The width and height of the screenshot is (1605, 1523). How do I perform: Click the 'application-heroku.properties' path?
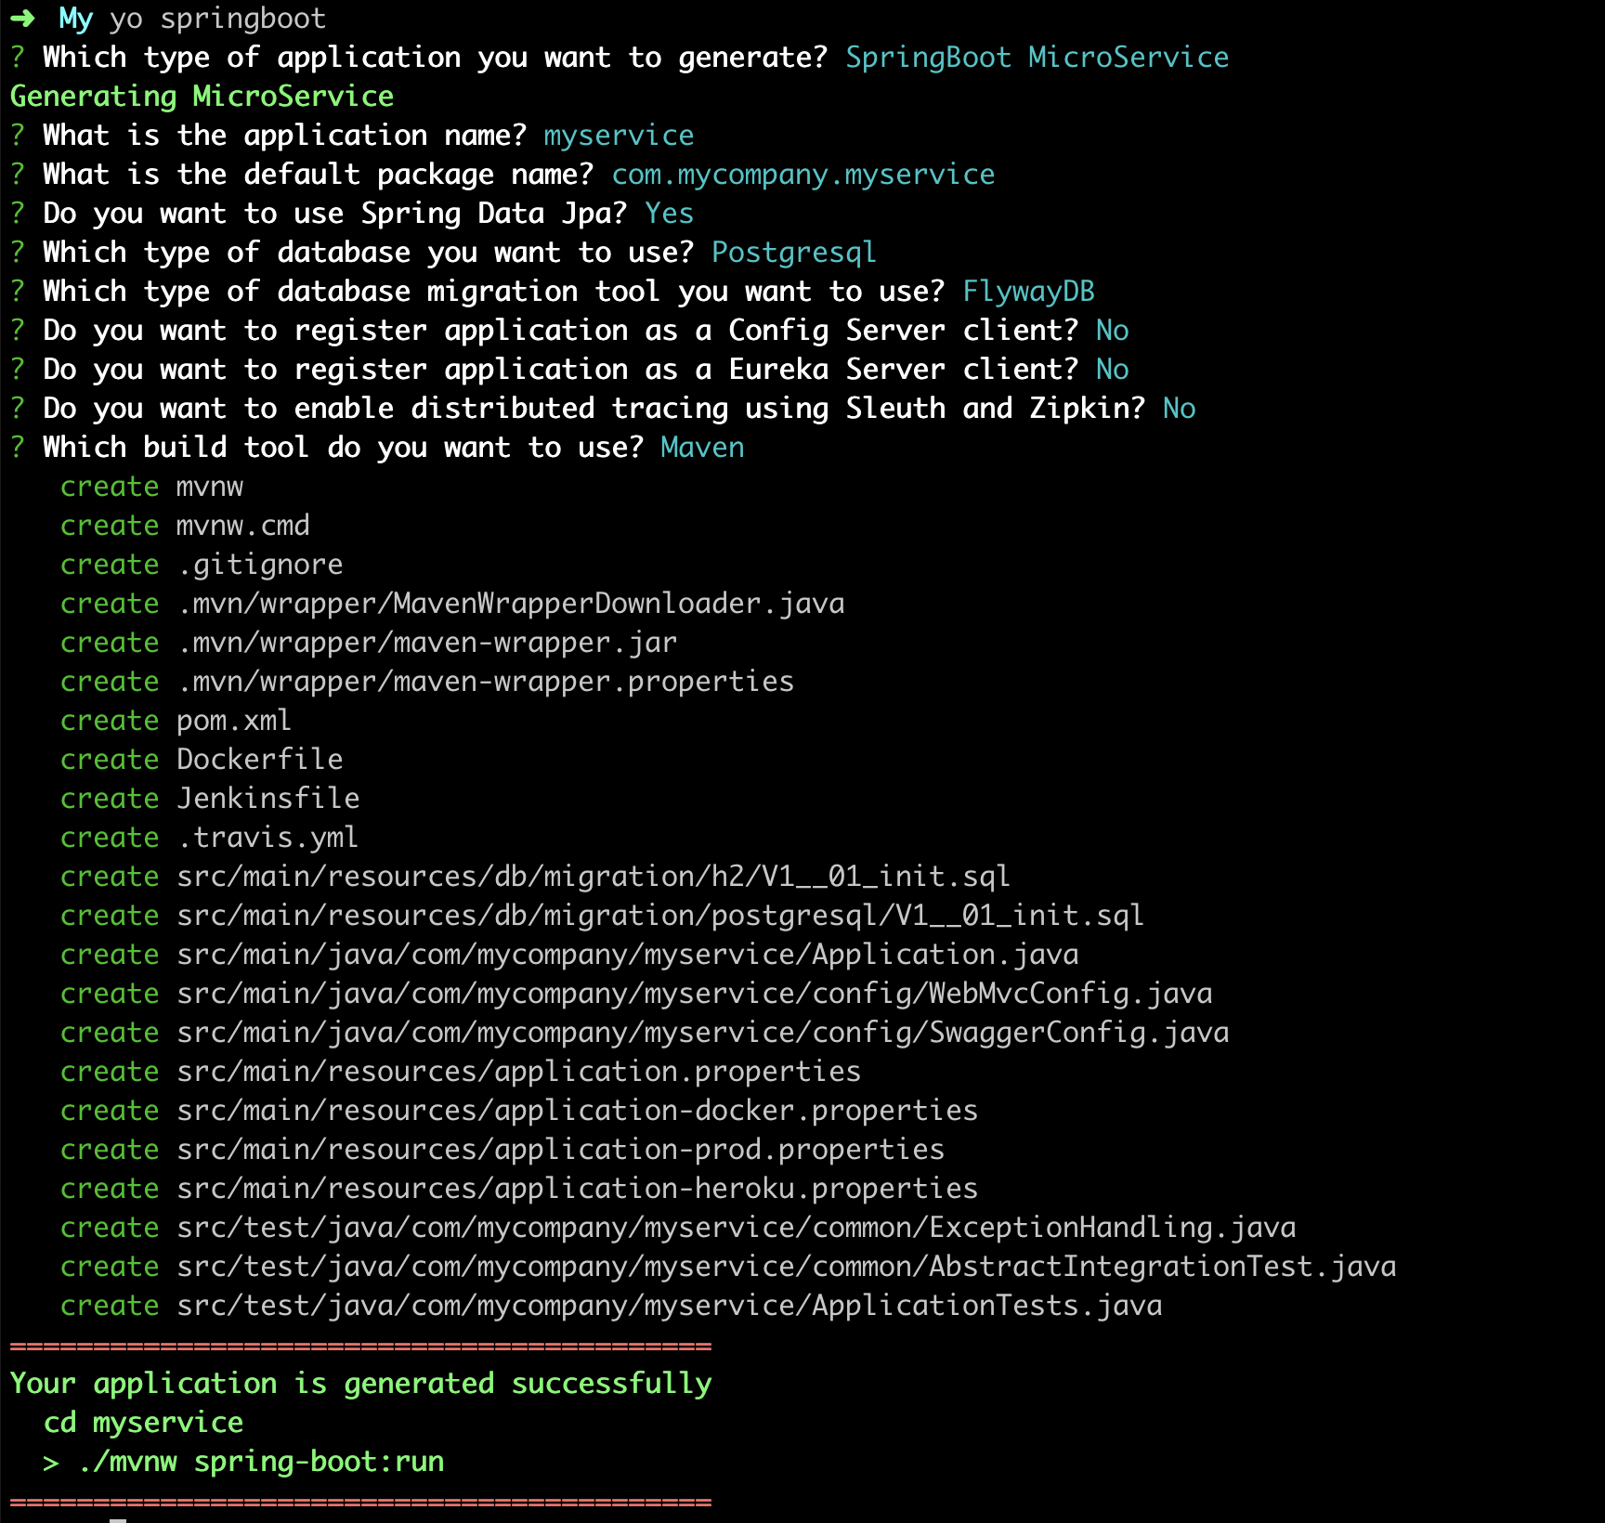pyautogui.click(x=578, y=1189)
